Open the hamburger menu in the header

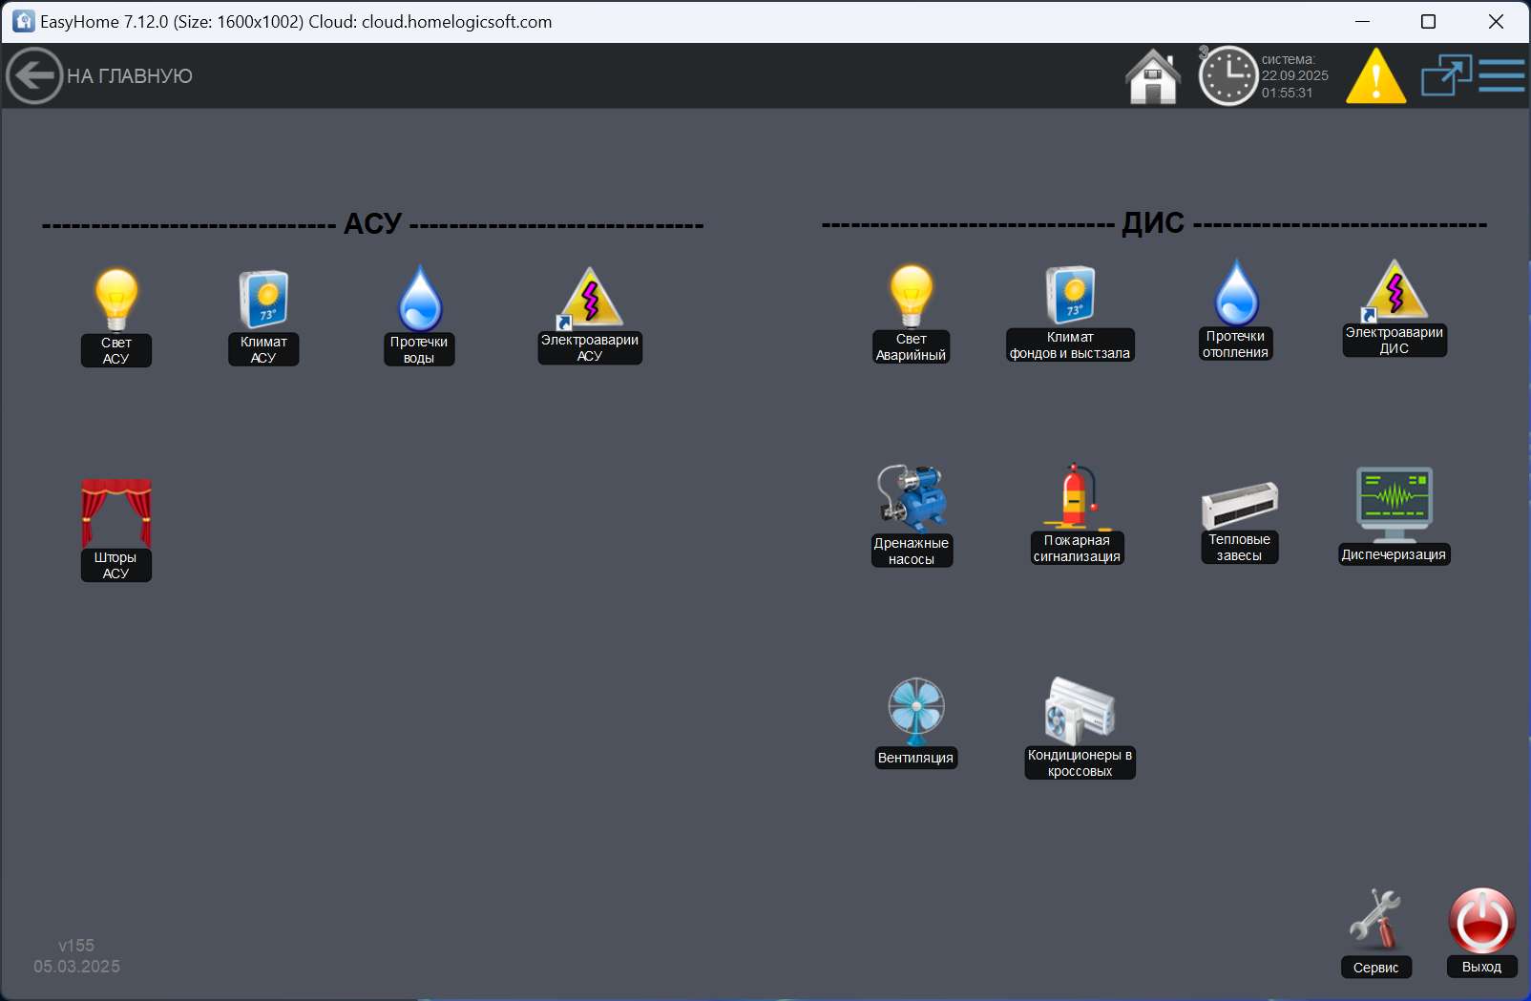coord(1501,75)
